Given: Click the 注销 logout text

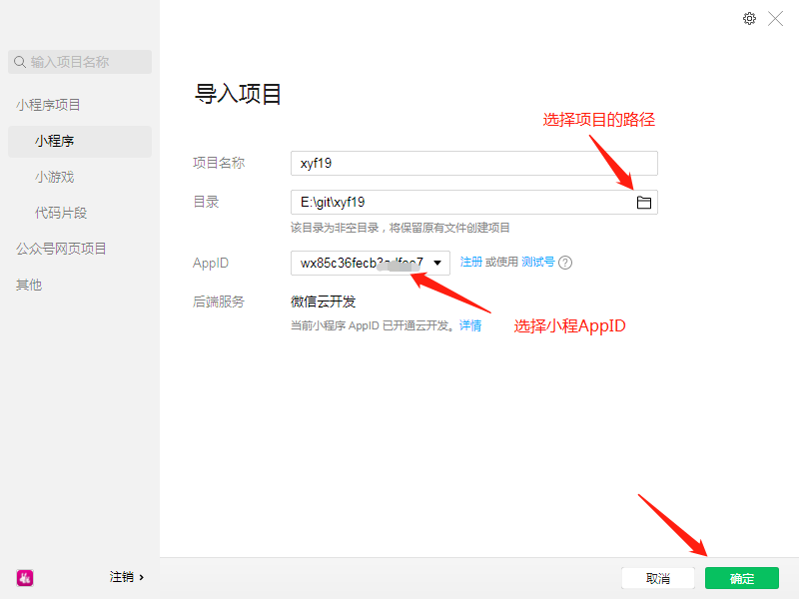Looking at the screenshot, I should pyautogui.click(x=121, y=577).
